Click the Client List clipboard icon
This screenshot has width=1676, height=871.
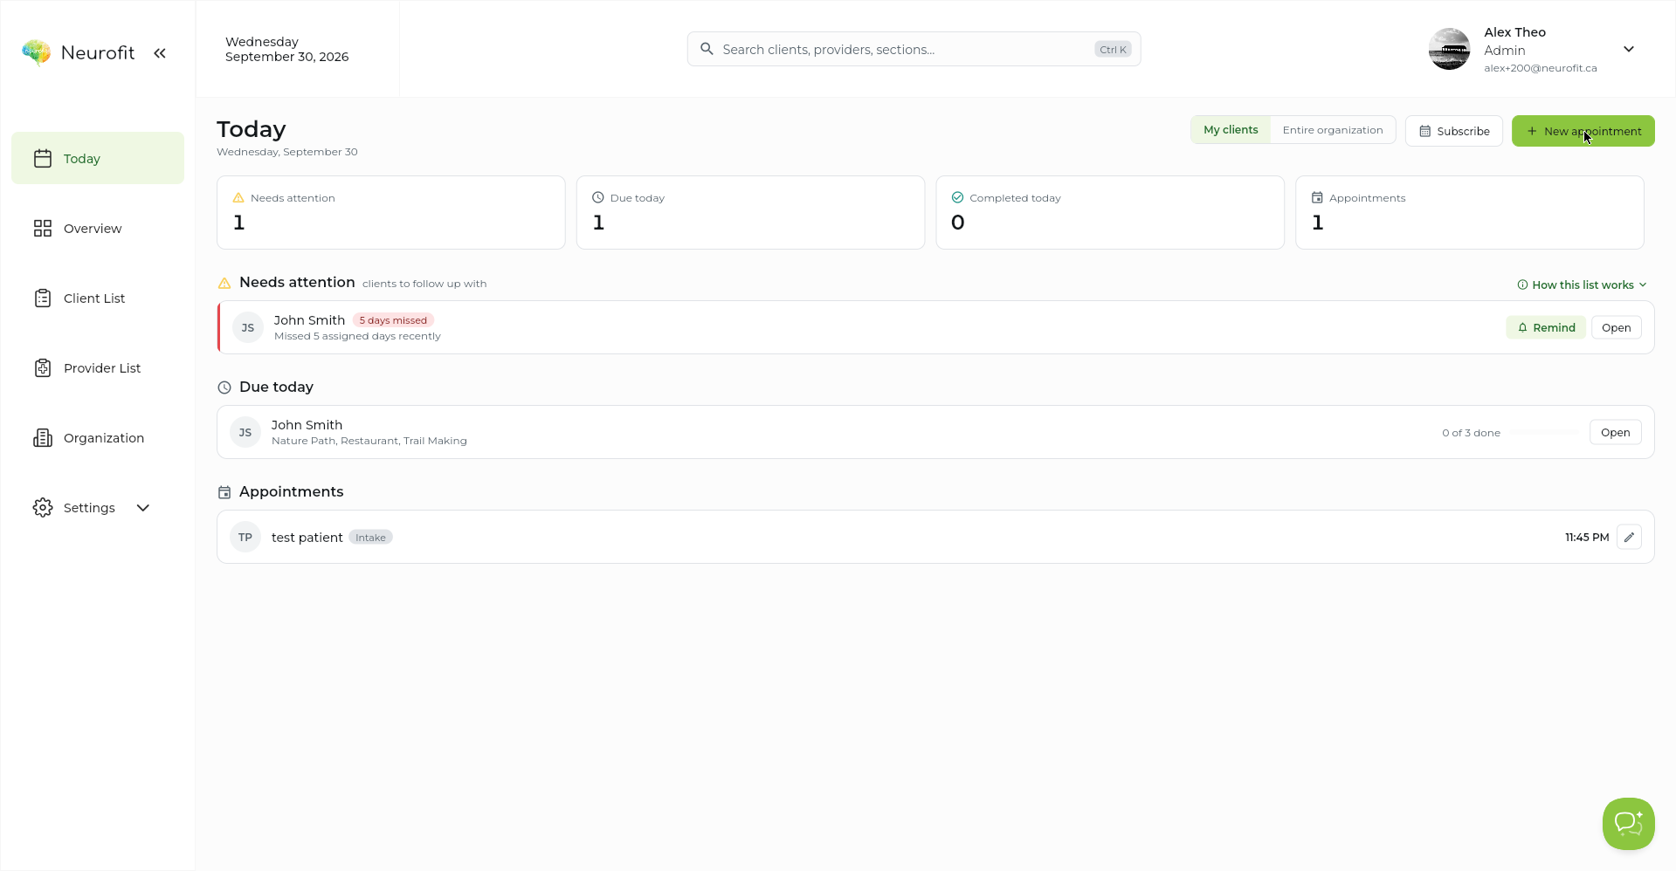43,298
